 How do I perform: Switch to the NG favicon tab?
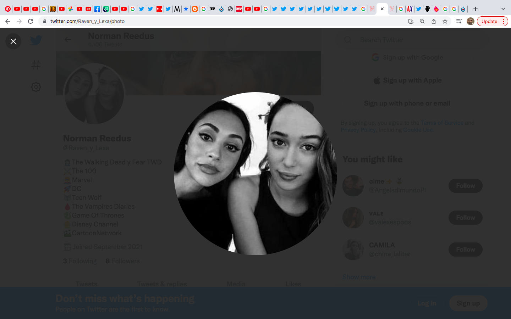tap(53, 9)
